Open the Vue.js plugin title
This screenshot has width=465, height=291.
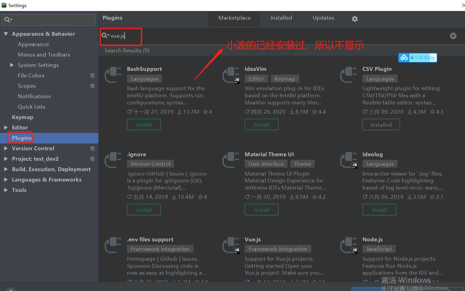click(x=252, y=240)
